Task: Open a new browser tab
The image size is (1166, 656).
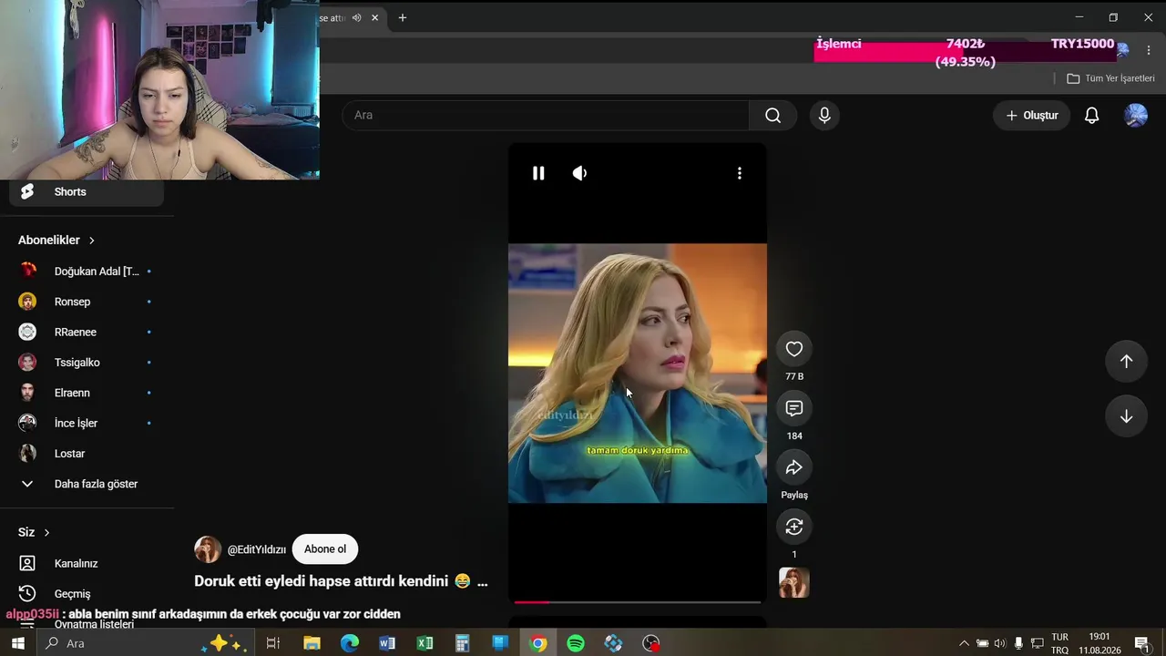Action: (403, 17)
